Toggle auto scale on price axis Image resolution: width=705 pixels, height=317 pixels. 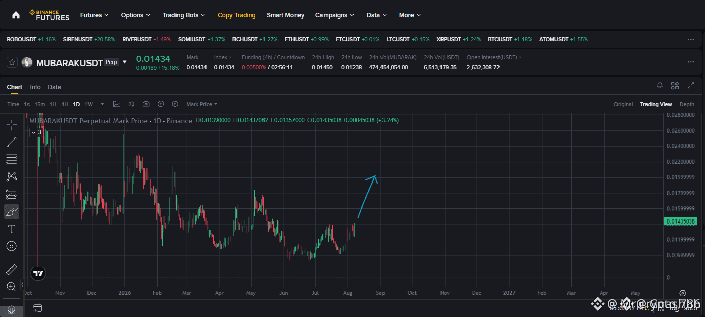click(691, 307)
